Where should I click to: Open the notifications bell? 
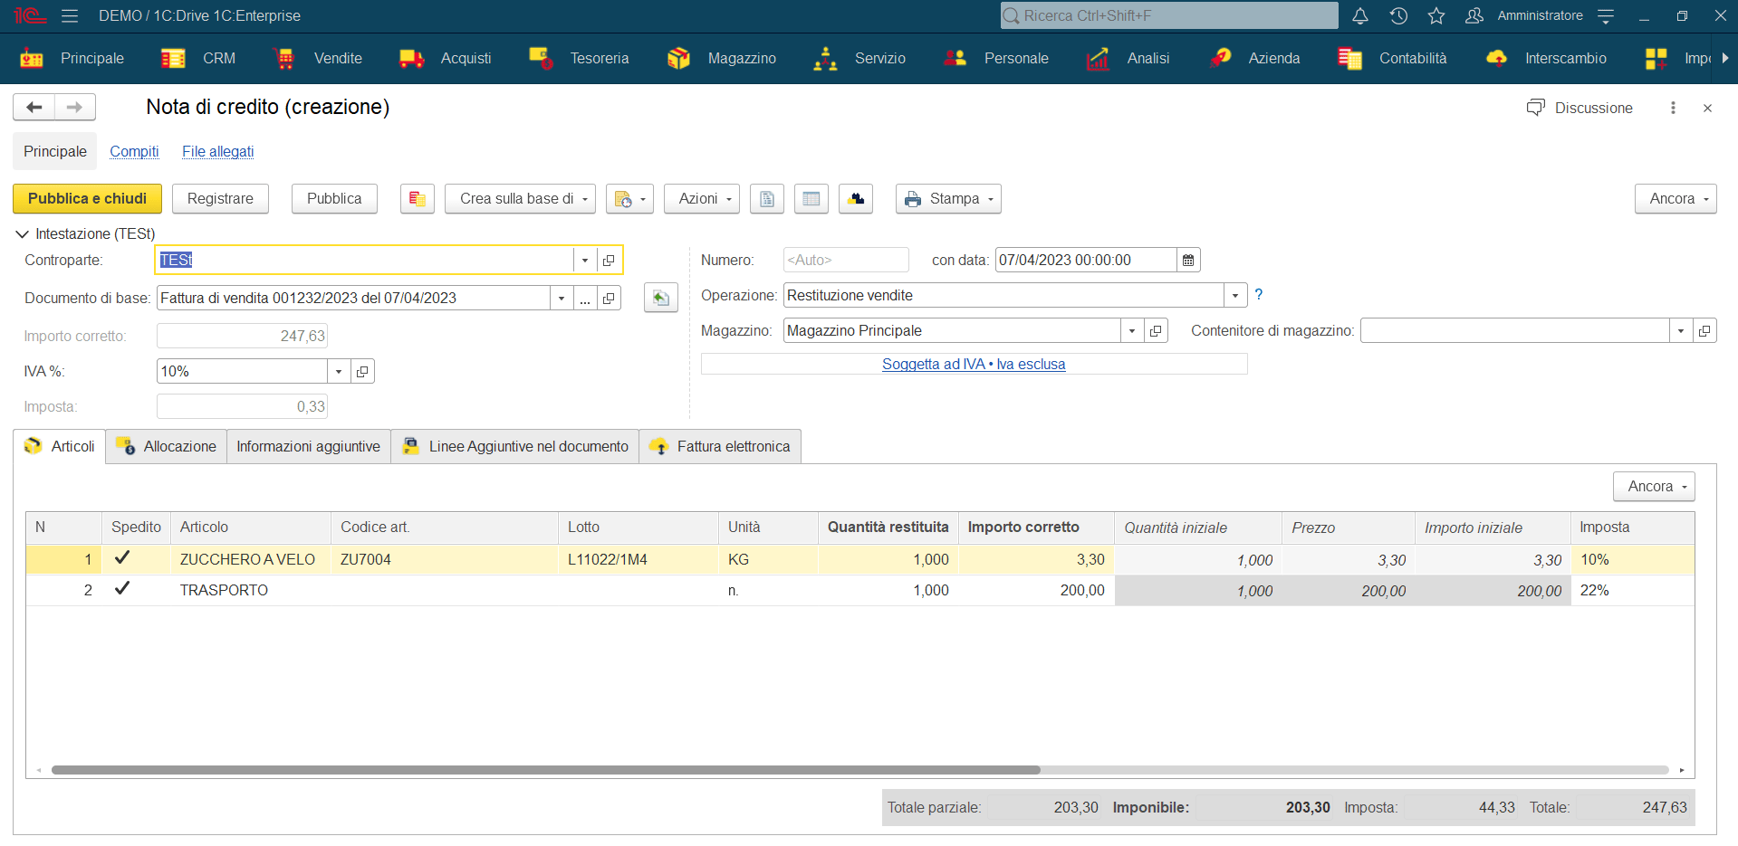pyautogui.click(x=1359, y=15)
